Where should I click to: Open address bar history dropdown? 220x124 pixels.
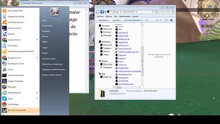(x=153, y=12)
